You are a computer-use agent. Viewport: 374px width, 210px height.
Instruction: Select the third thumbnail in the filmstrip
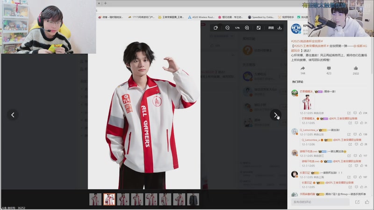click(123, 199)
